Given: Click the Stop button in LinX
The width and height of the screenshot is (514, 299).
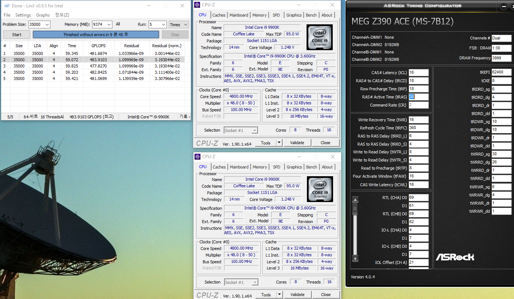Looking at the screenshot, I should point(175,35).
